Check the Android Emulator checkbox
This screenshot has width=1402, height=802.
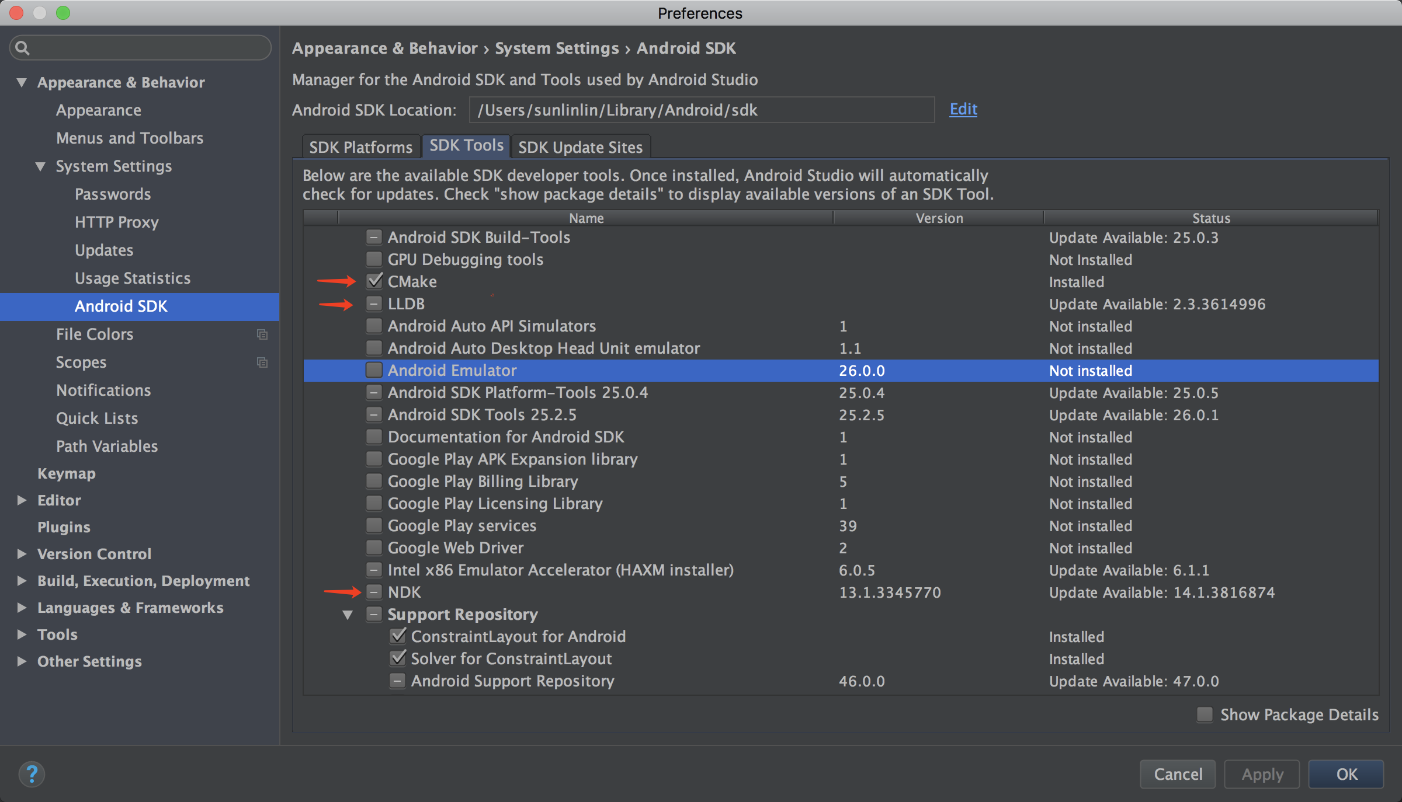click(x=374, y=370)
